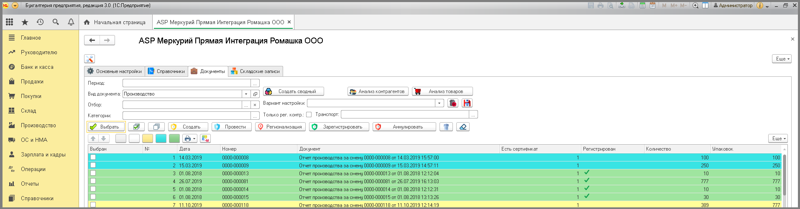Switch to the Справочники tab
Image resolution: width=800 pixels, height=209 pixels.
(166, 71)
